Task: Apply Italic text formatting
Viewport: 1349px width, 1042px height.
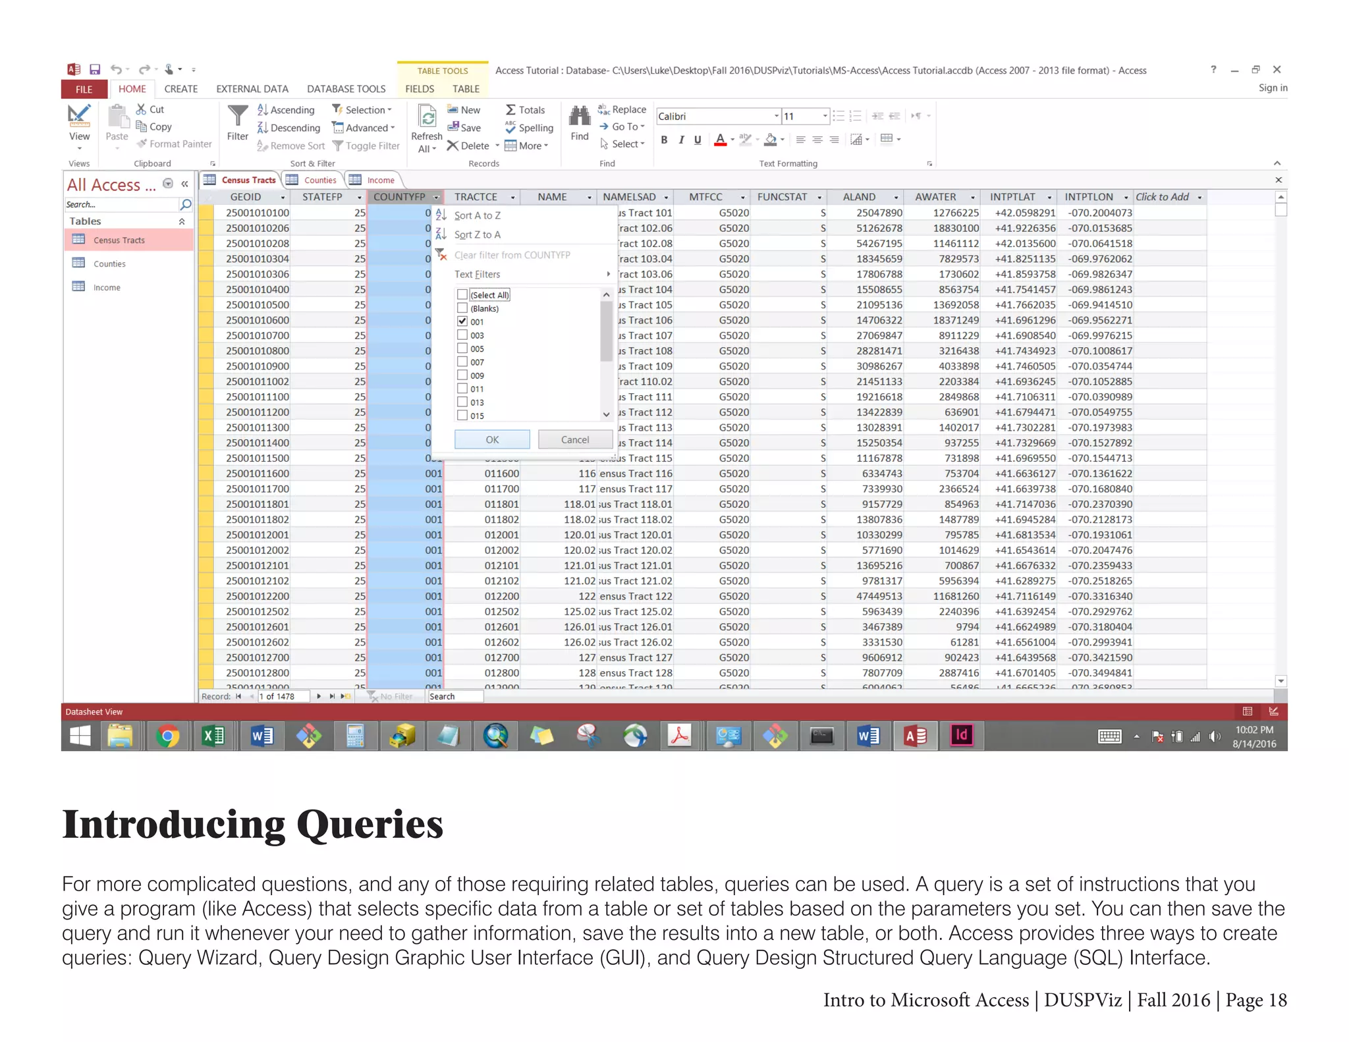Action: click(681, 140)
